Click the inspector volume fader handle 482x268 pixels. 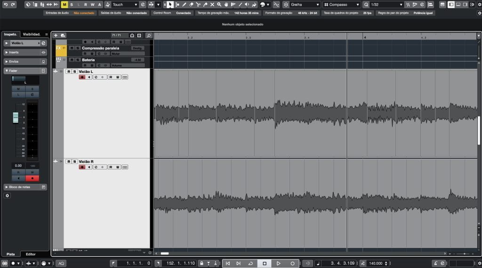pos(16,117)
